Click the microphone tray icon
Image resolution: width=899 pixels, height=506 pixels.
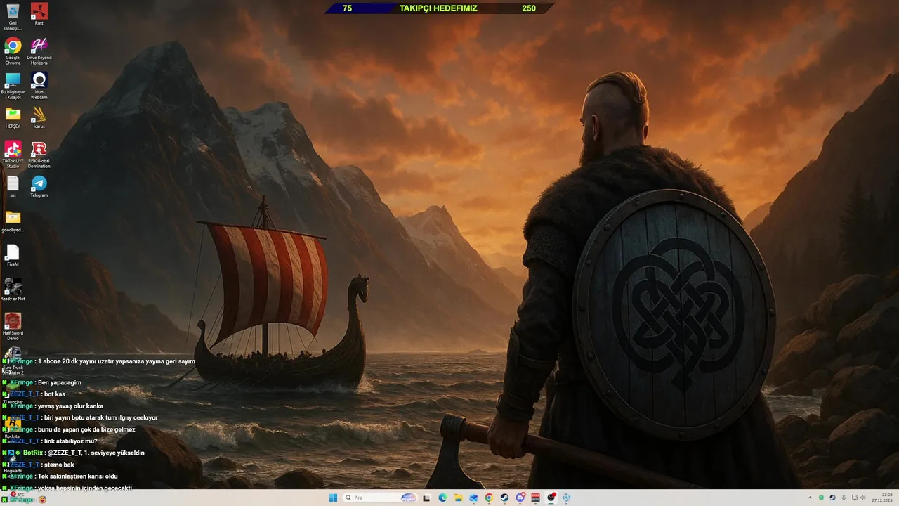click(844, 498)
